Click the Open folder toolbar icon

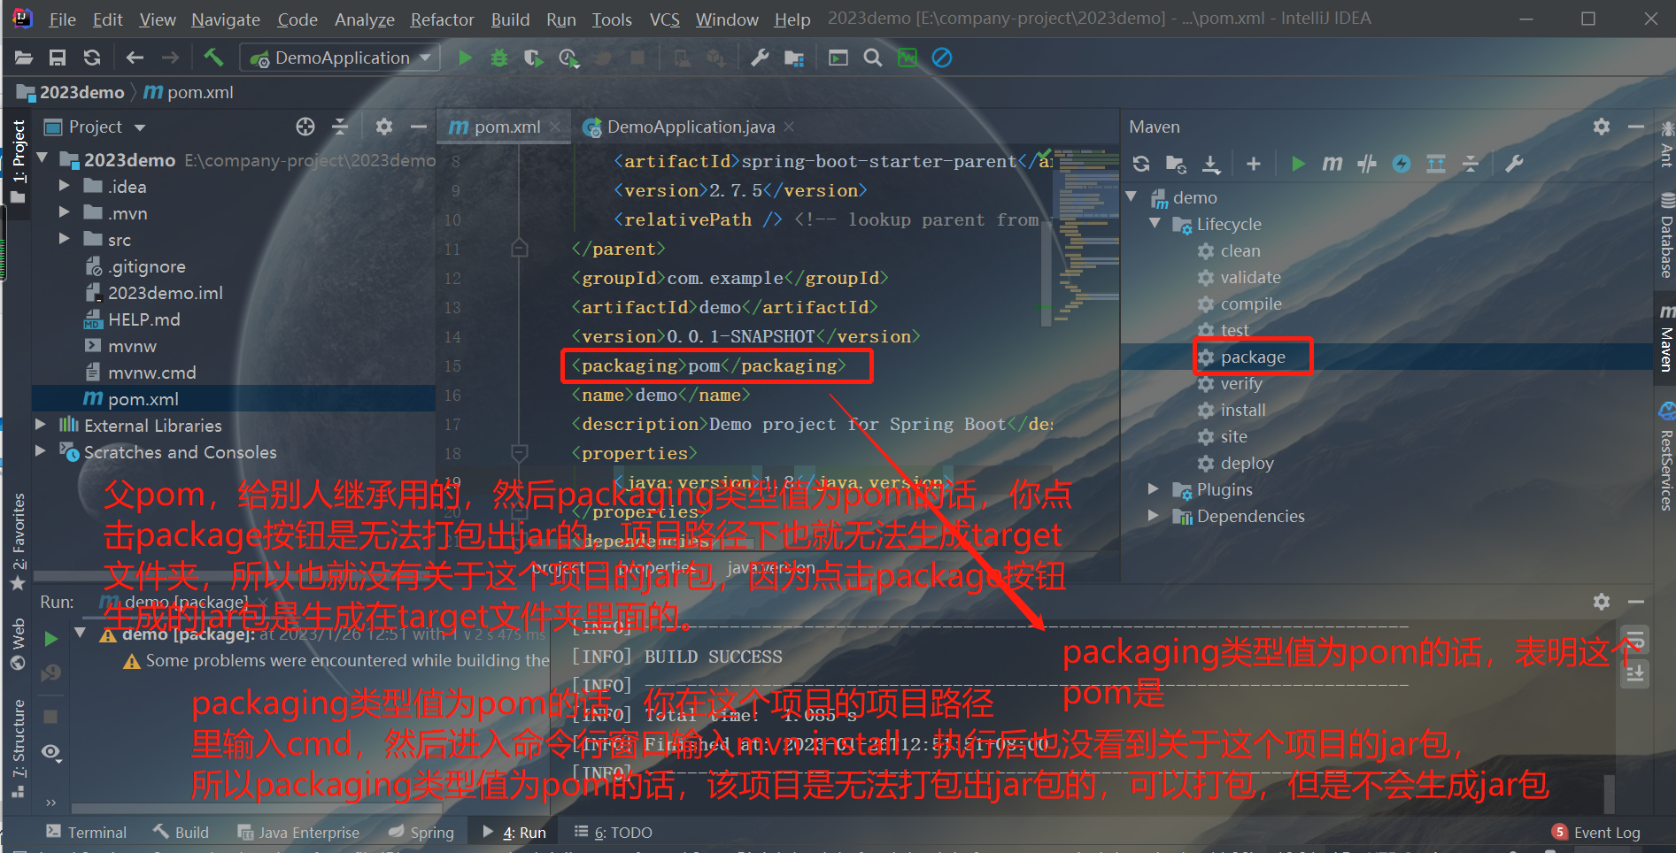pyautogui.click(x=24, y=58)
